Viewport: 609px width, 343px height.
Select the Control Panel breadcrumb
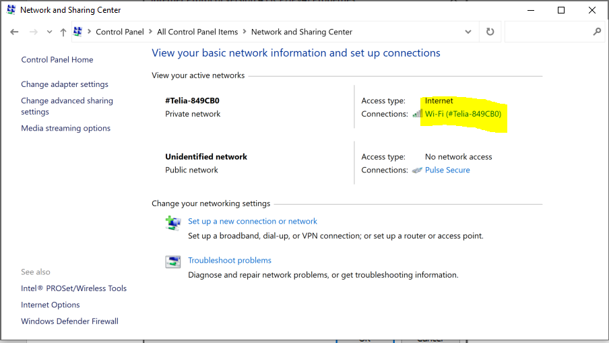pyautogui.click(x=119, y=32)
